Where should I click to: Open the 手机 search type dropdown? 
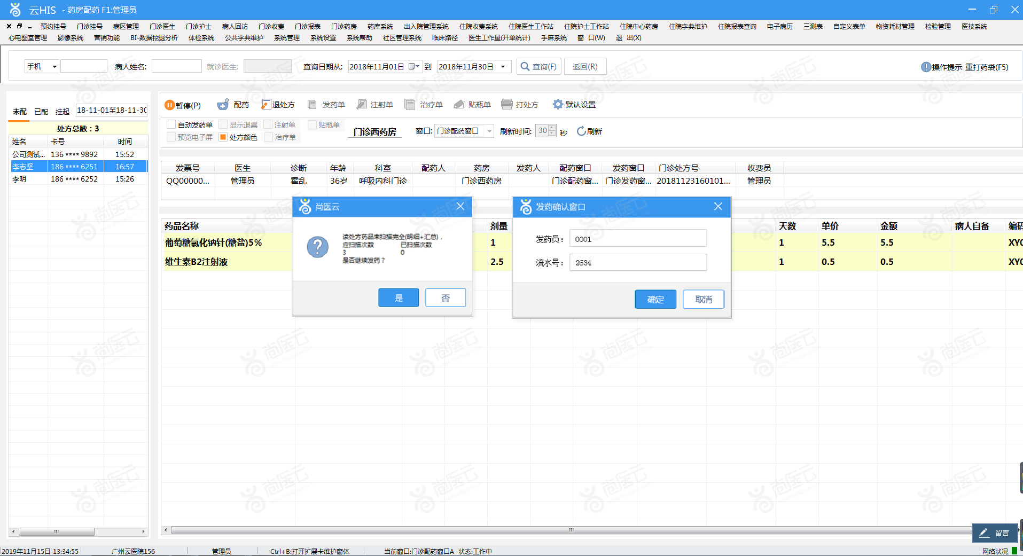coord(54,67)
